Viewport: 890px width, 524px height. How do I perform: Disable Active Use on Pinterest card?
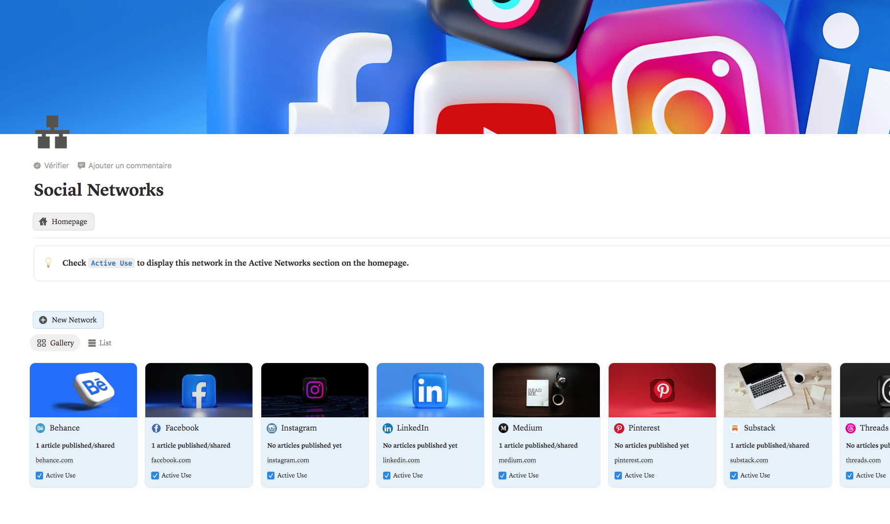[x=618, y=476]
